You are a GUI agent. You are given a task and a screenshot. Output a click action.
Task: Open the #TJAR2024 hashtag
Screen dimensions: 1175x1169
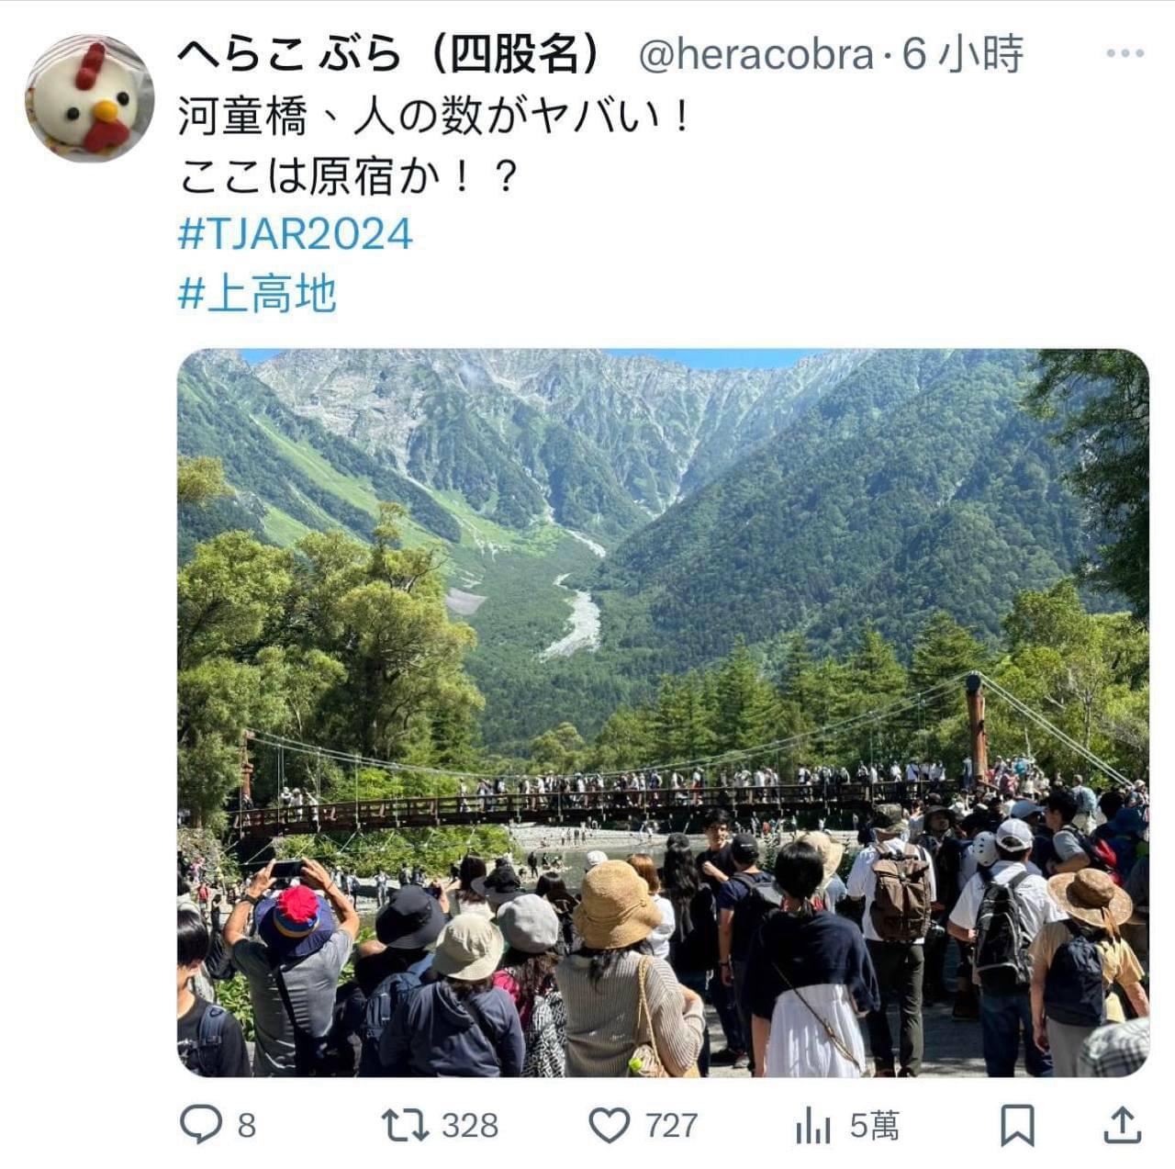295,234
